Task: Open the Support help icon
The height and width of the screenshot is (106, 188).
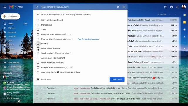Action: (166, 7)
